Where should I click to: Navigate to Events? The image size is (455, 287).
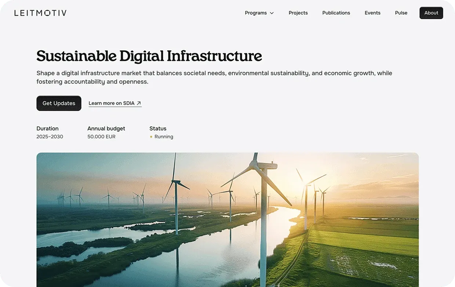372,13
